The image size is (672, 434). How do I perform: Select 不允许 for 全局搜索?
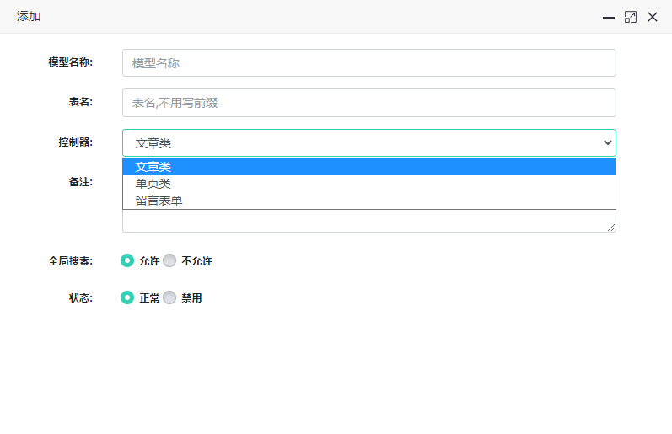[169, 260]
